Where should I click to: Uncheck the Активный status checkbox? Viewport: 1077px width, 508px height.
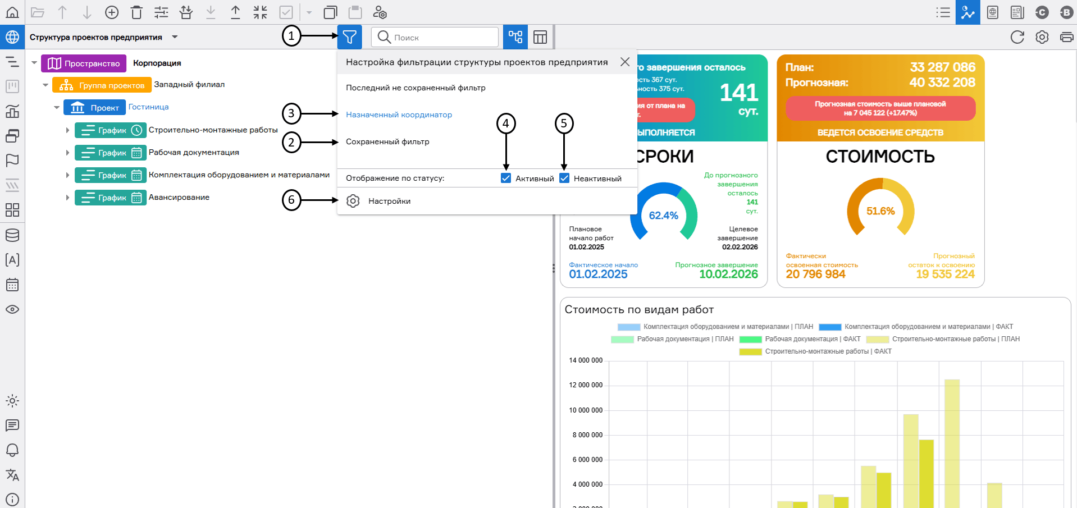(x=506, y=179)
